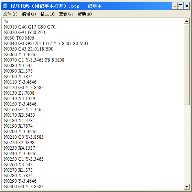The image size is (192, 192).
Task: Click line N0020 G91 G28 Z0.0
Action: click(25, 32)
